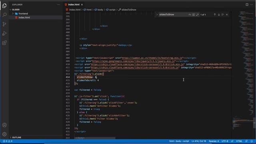
Task: Go to next find match
Action: point(219,14)
